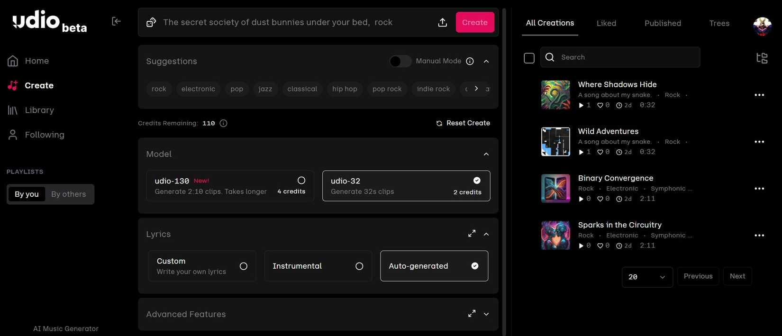782x336 pixels.
Task: Play the Wild Adventures track
Action: point(581,152)
